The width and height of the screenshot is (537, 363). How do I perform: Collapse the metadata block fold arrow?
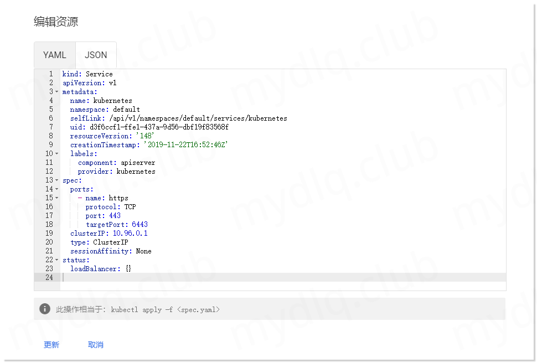(57, 92)
